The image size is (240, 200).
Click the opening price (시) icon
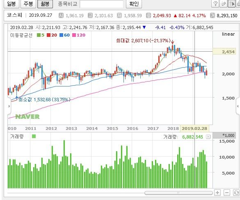pyautogui.click(x=61, y=16)
